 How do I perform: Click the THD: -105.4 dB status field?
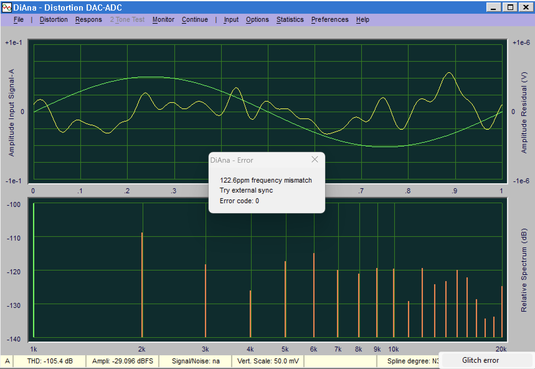pos(50,361)
